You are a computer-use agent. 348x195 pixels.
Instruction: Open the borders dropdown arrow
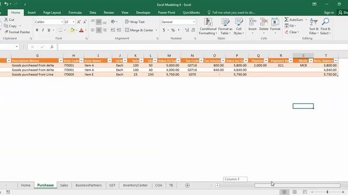click(x=65, y=30)
